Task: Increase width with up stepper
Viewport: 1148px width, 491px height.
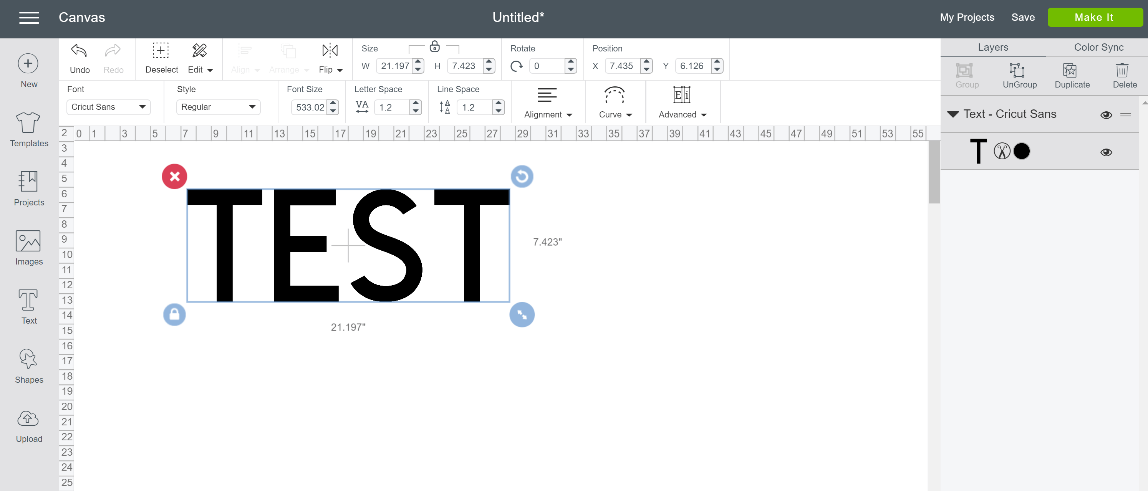Action: click(418, 62)
